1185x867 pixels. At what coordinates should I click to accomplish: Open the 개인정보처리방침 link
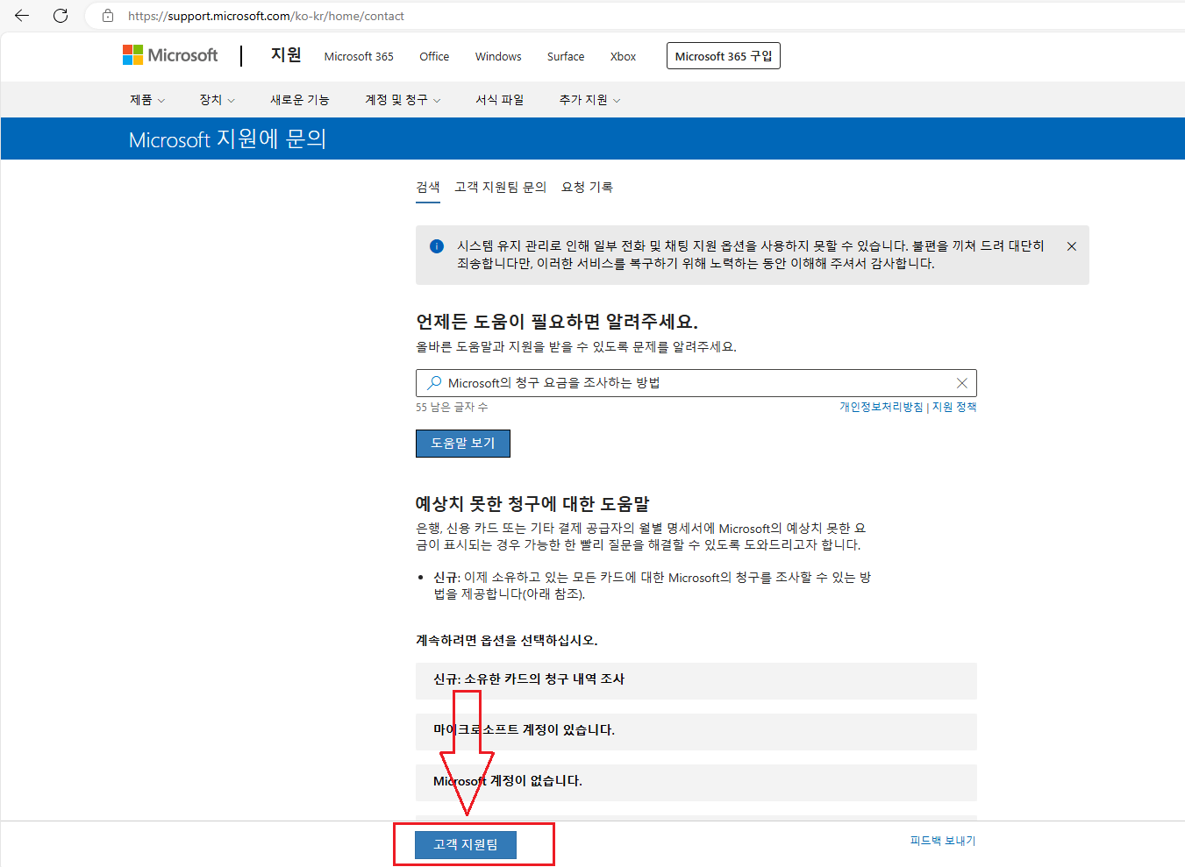(x=882, y=407)
